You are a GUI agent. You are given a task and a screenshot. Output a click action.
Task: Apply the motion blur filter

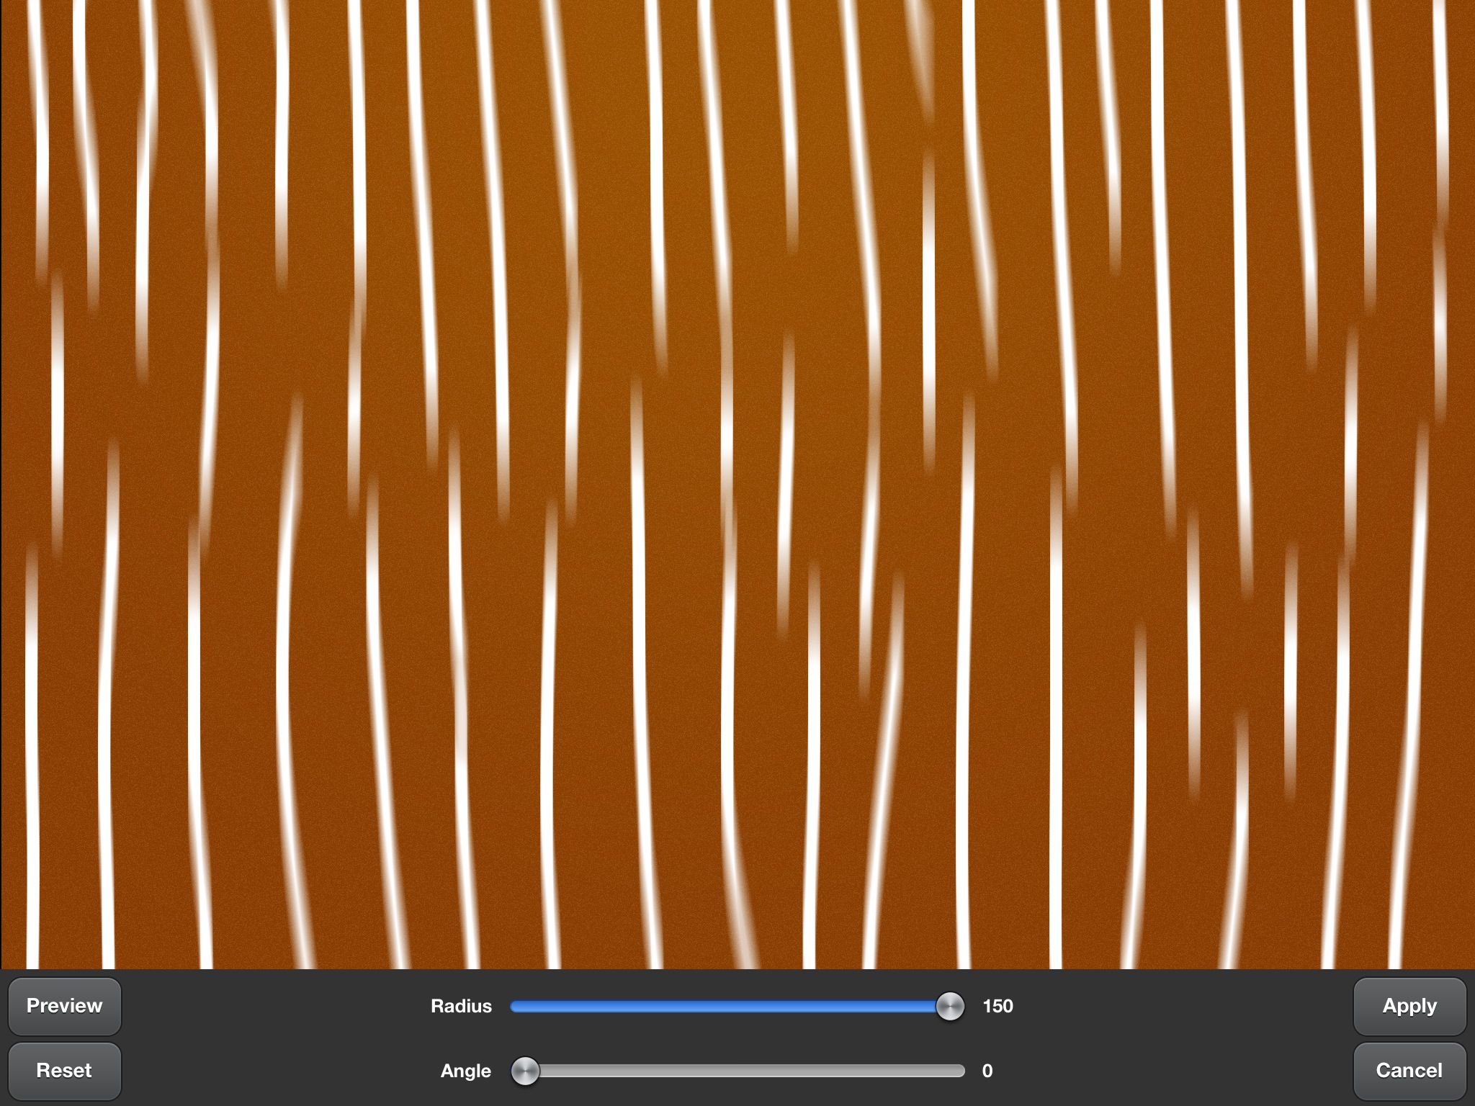pos(1409,1006)
